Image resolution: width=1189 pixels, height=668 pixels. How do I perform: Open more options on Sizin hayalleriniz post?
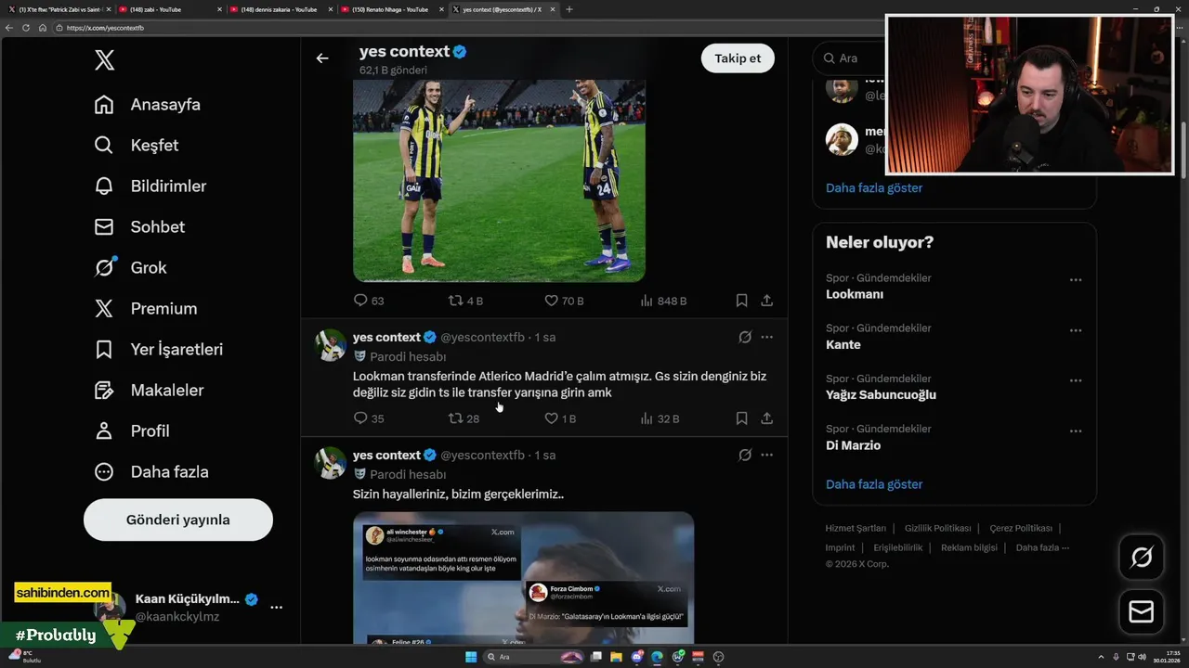766,456
